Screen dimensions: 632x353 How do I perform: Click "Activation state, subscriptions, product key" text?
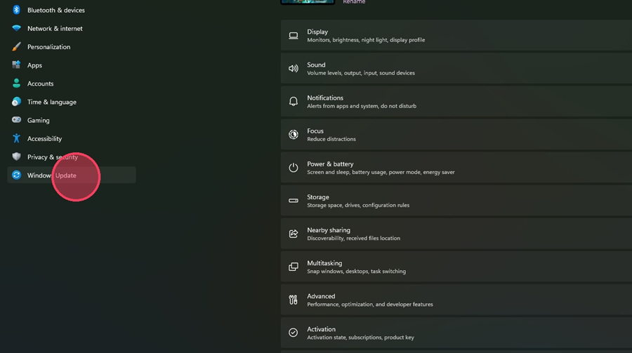pyautogui.click(x=360, y=338)
